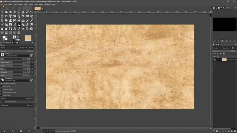
Task: Open the Layer menu
Action: (26, 4)
